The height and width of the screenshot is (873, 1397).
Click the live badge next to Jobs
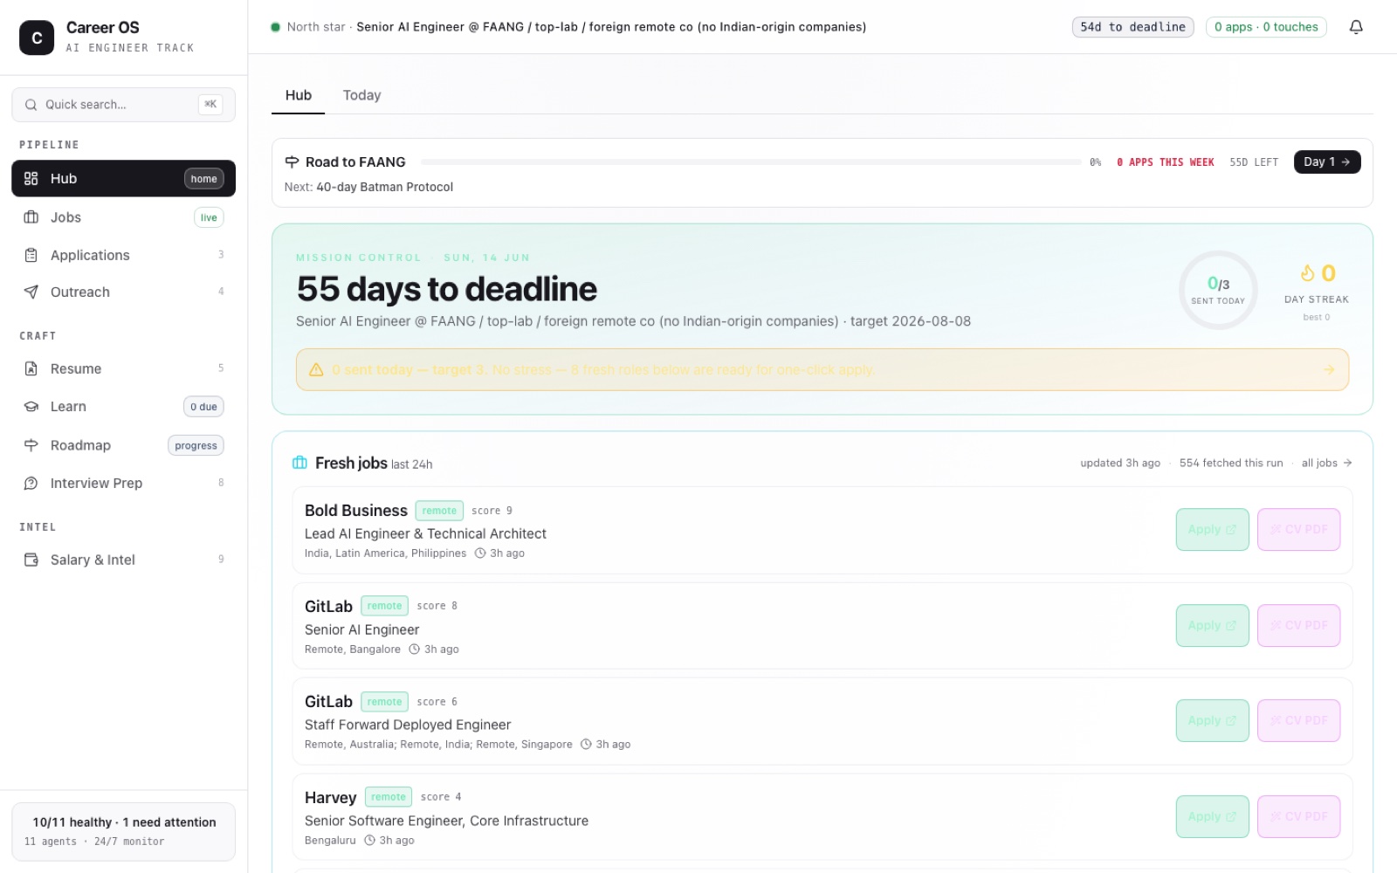[209, 218]
